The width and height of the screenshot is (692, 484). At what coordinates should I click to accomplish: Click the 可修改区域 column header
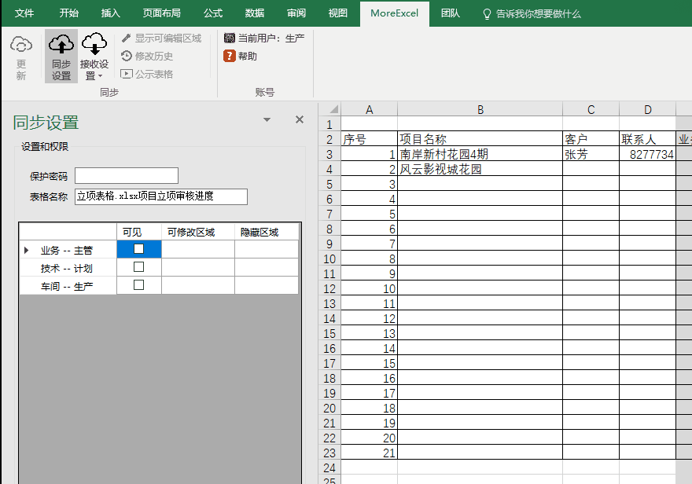(x=197, y=232)
